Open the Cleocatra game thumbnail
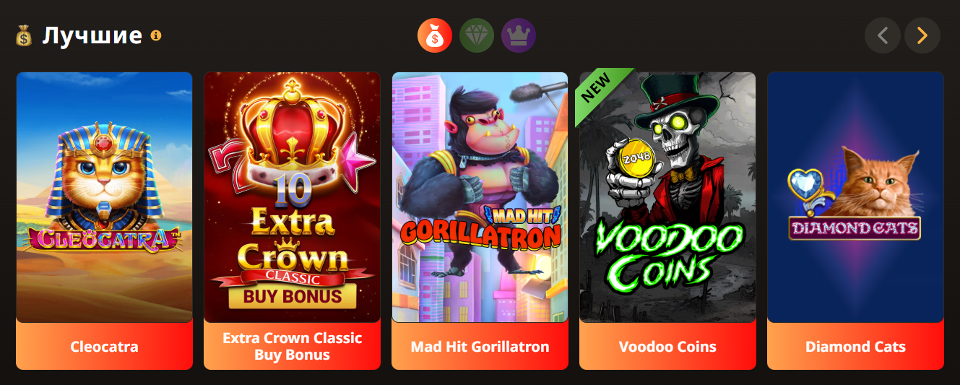This screenshot has height=385, width=960. [105, 197]
